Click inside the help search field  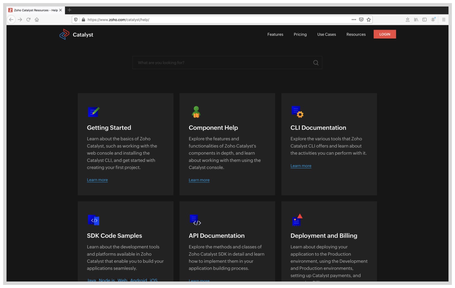click(212, 62)
